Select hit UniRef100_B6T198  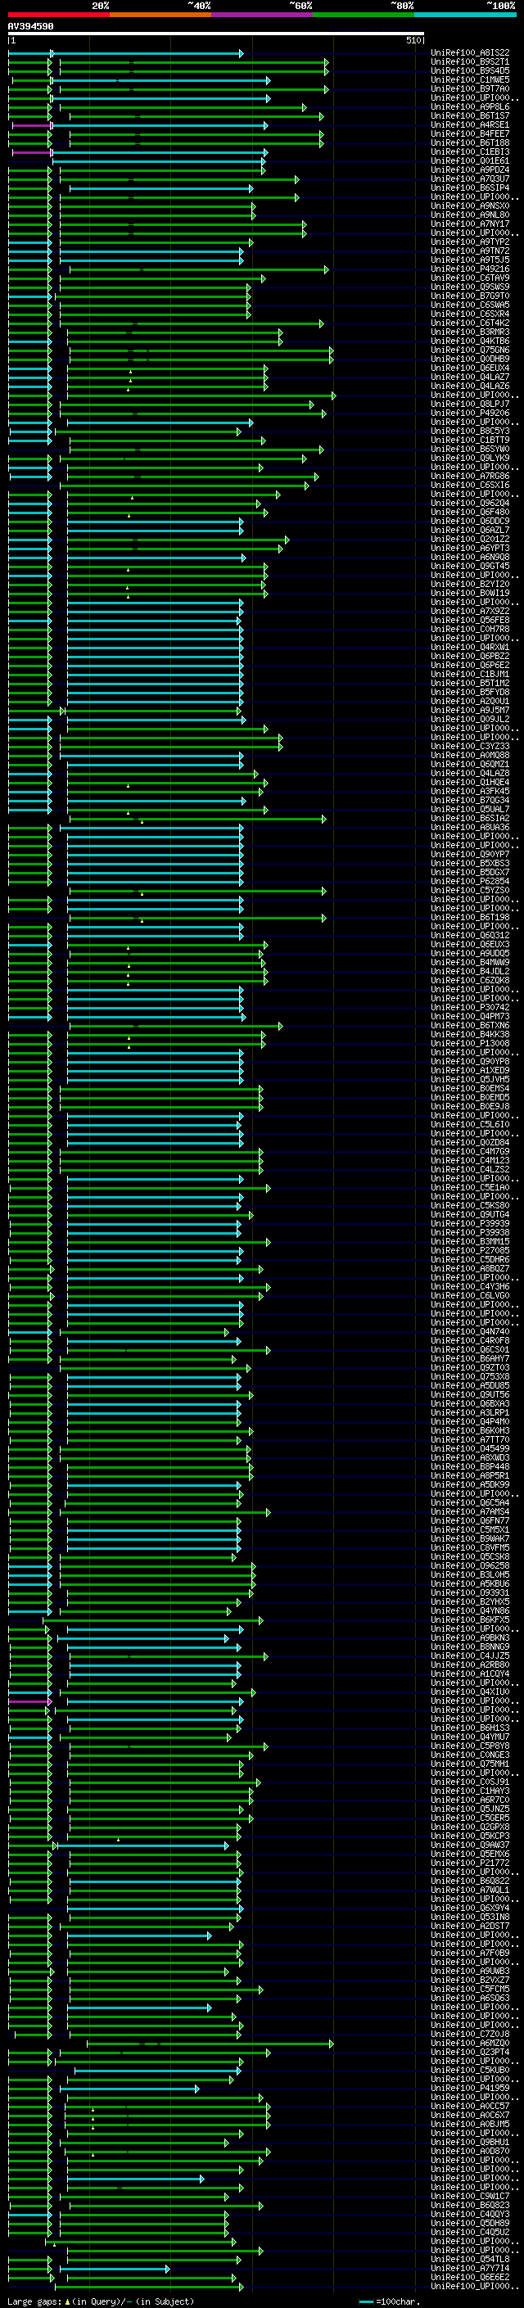[x=470, y=917]
